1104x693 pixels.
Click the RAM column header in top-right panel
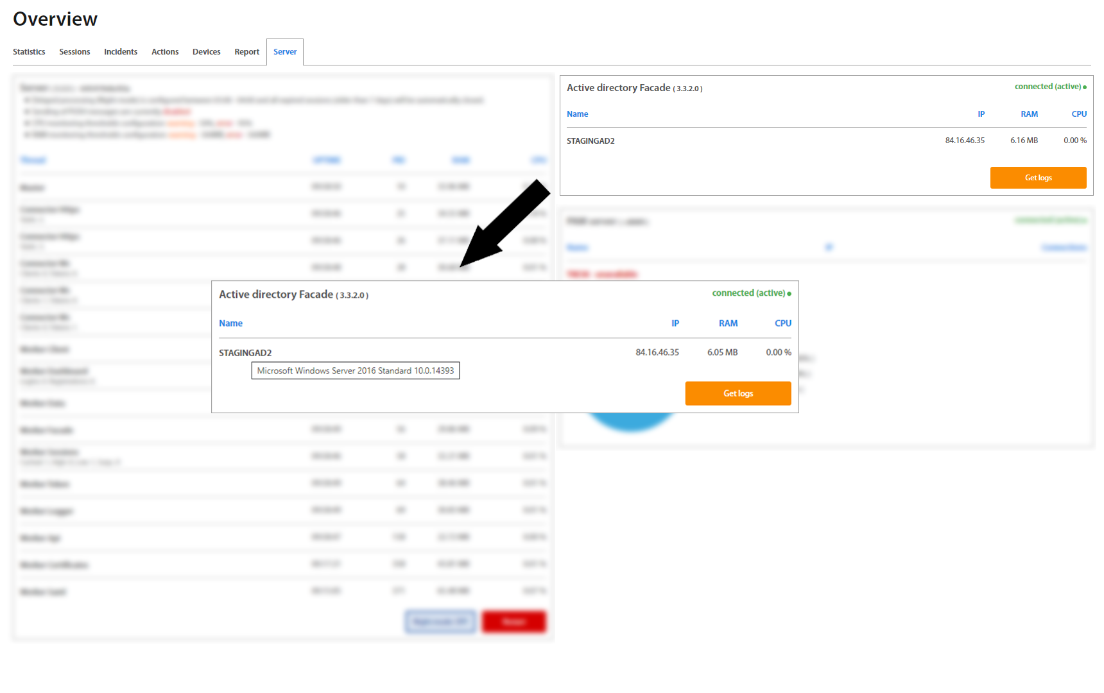tap(1029, 114)
